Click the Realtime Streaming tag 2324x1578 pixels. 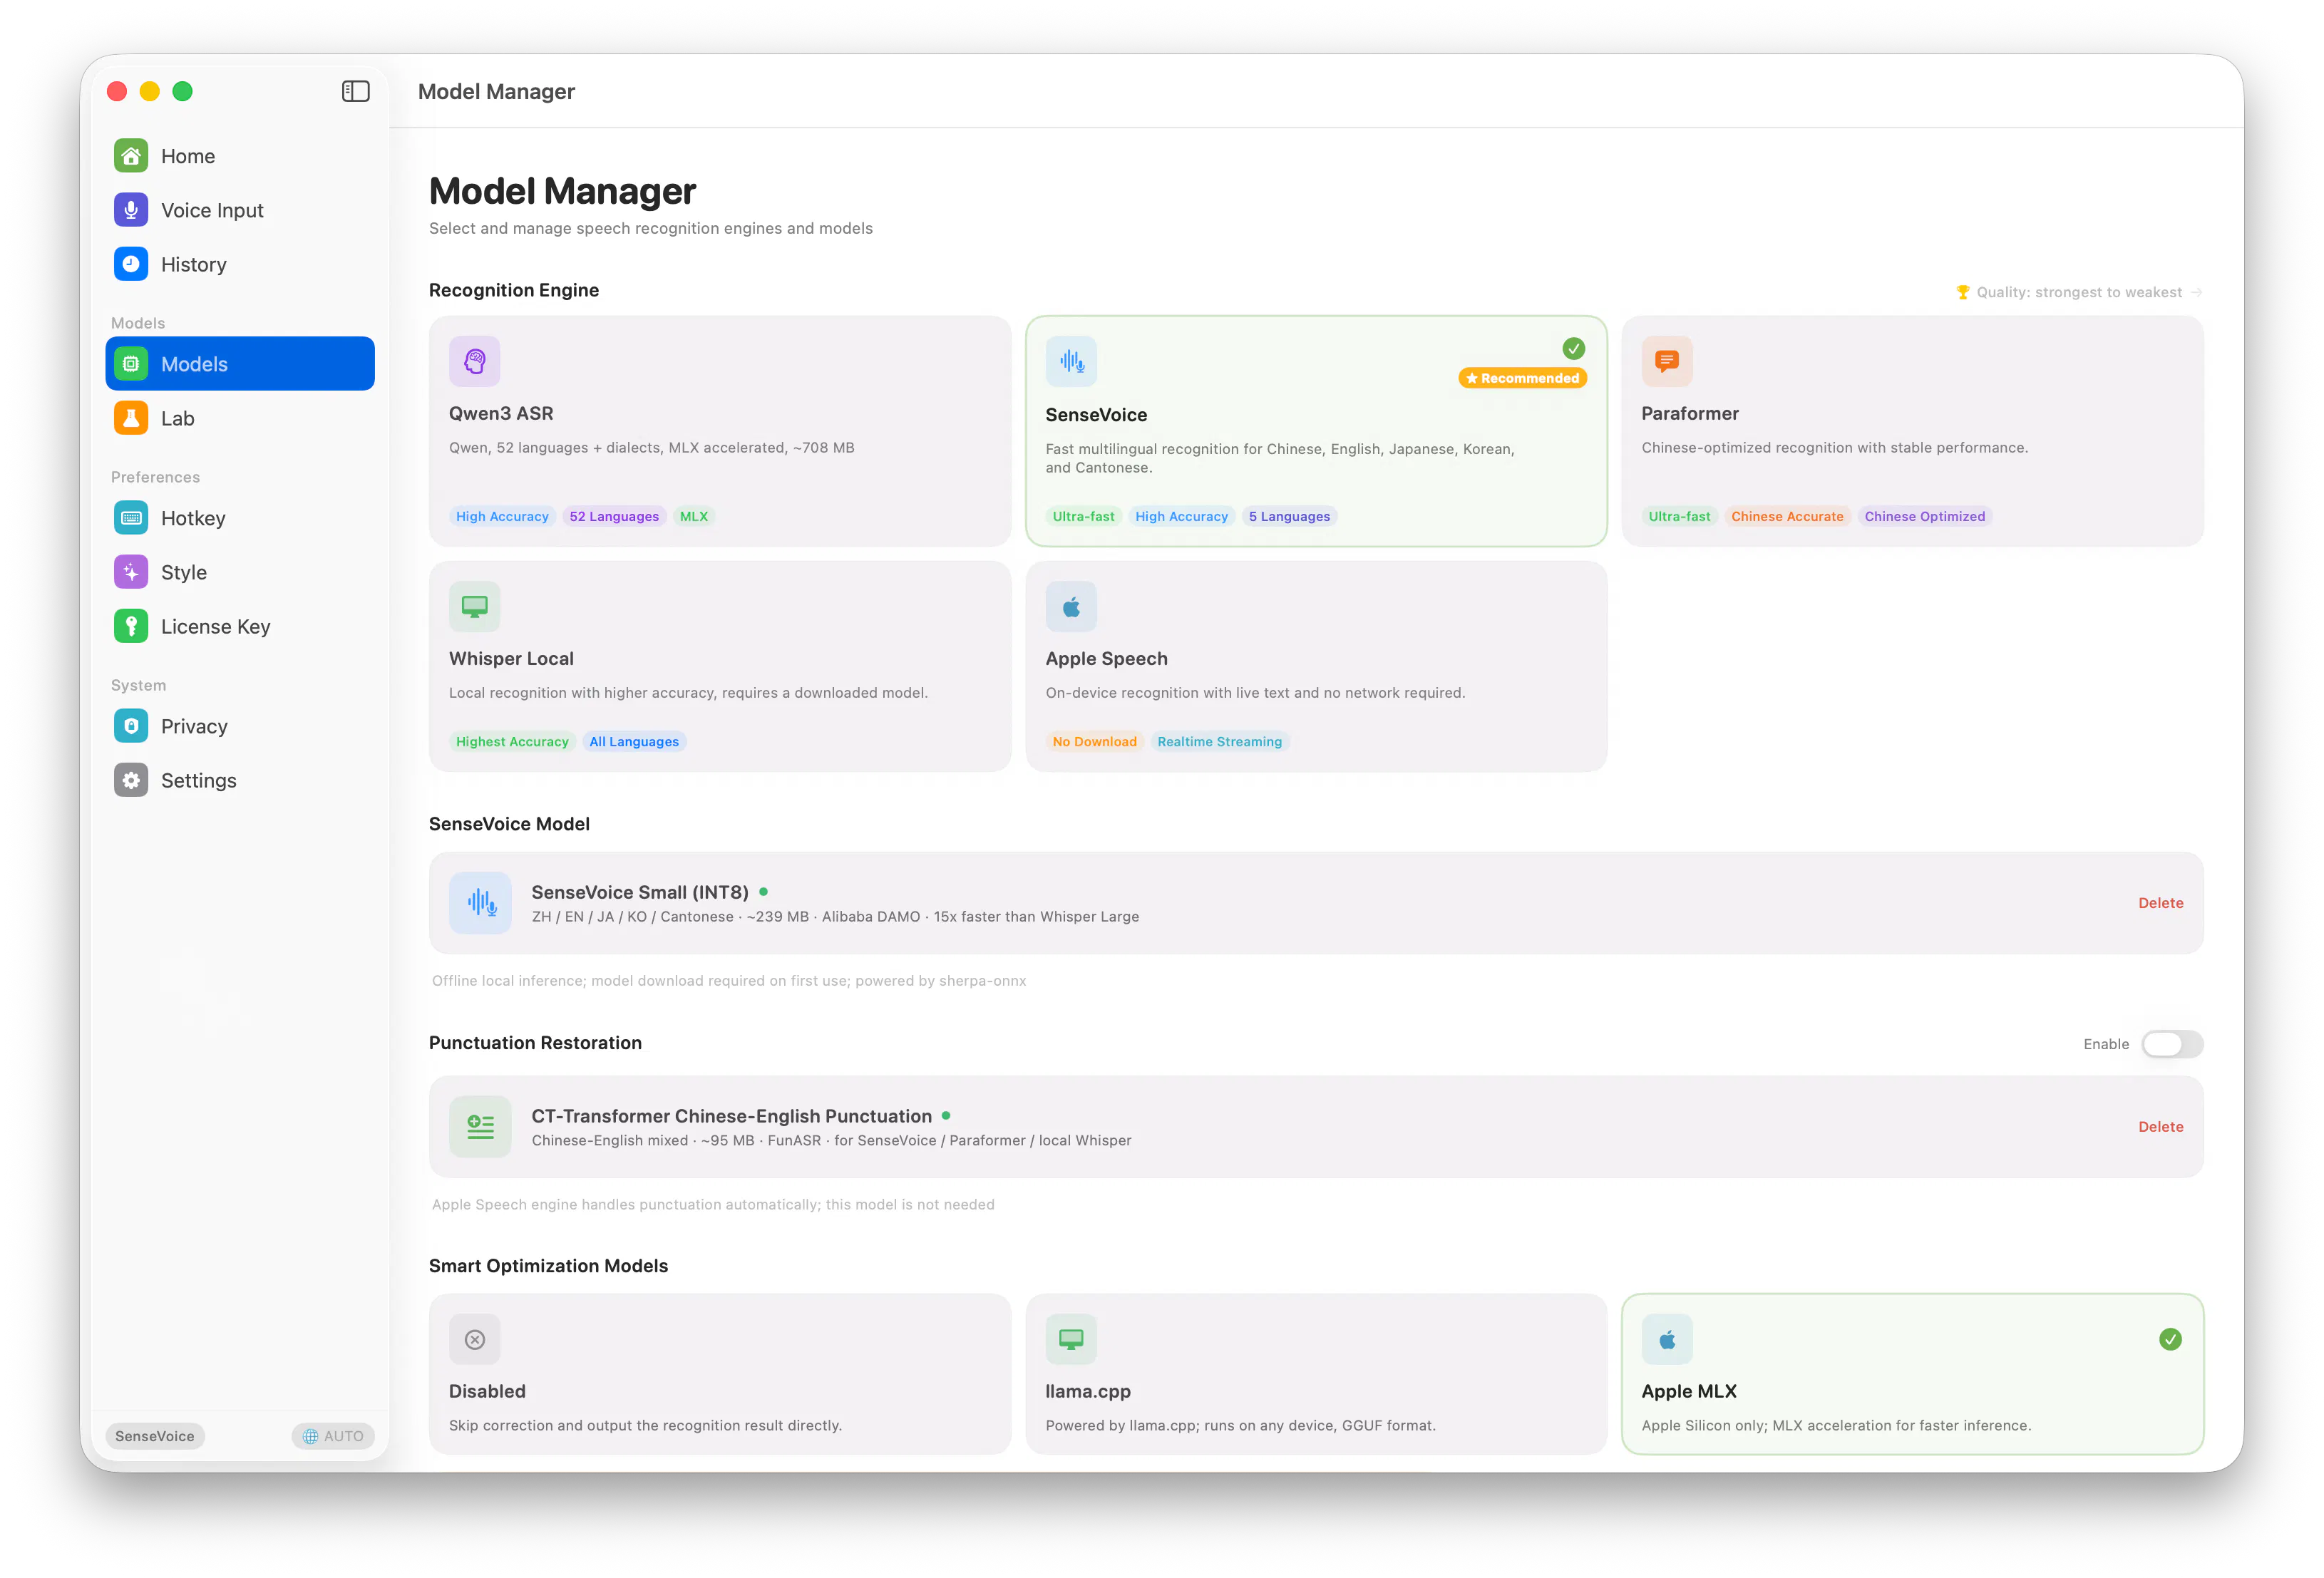(x=1219, y=741)
